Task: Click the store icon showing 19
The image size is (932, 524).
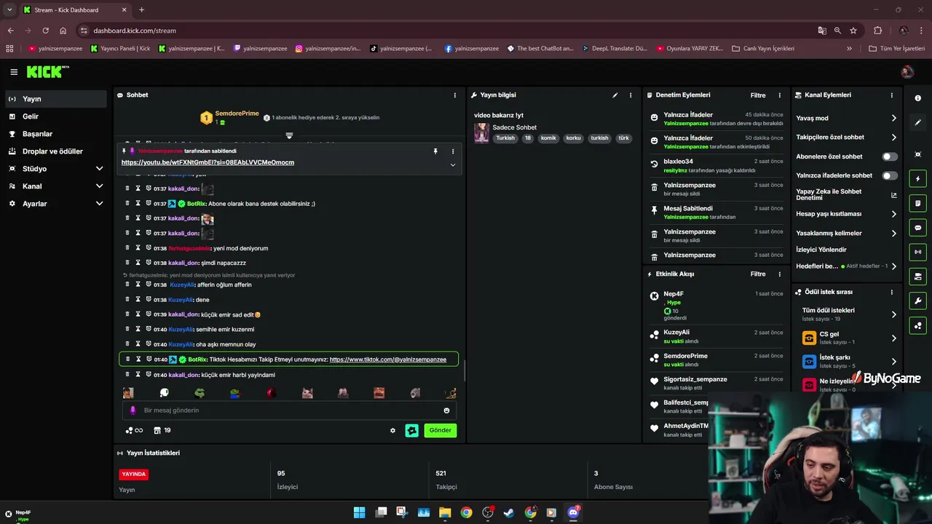Action: (162, 430)
